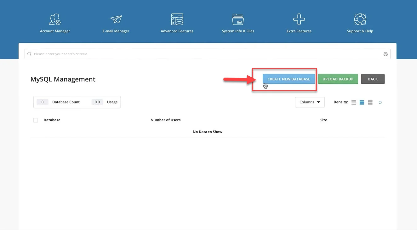The image size is (417, 230).
Task: Click the System Info & Files label
Action: (238, 31)
